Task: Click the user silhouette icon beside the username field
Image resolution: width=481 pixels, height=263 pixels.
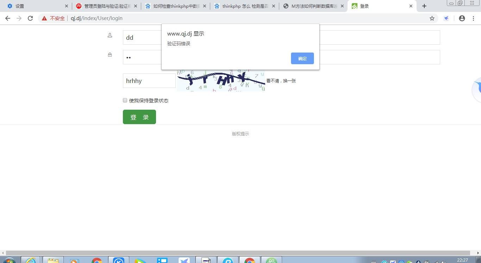Action: coord(110,35)
